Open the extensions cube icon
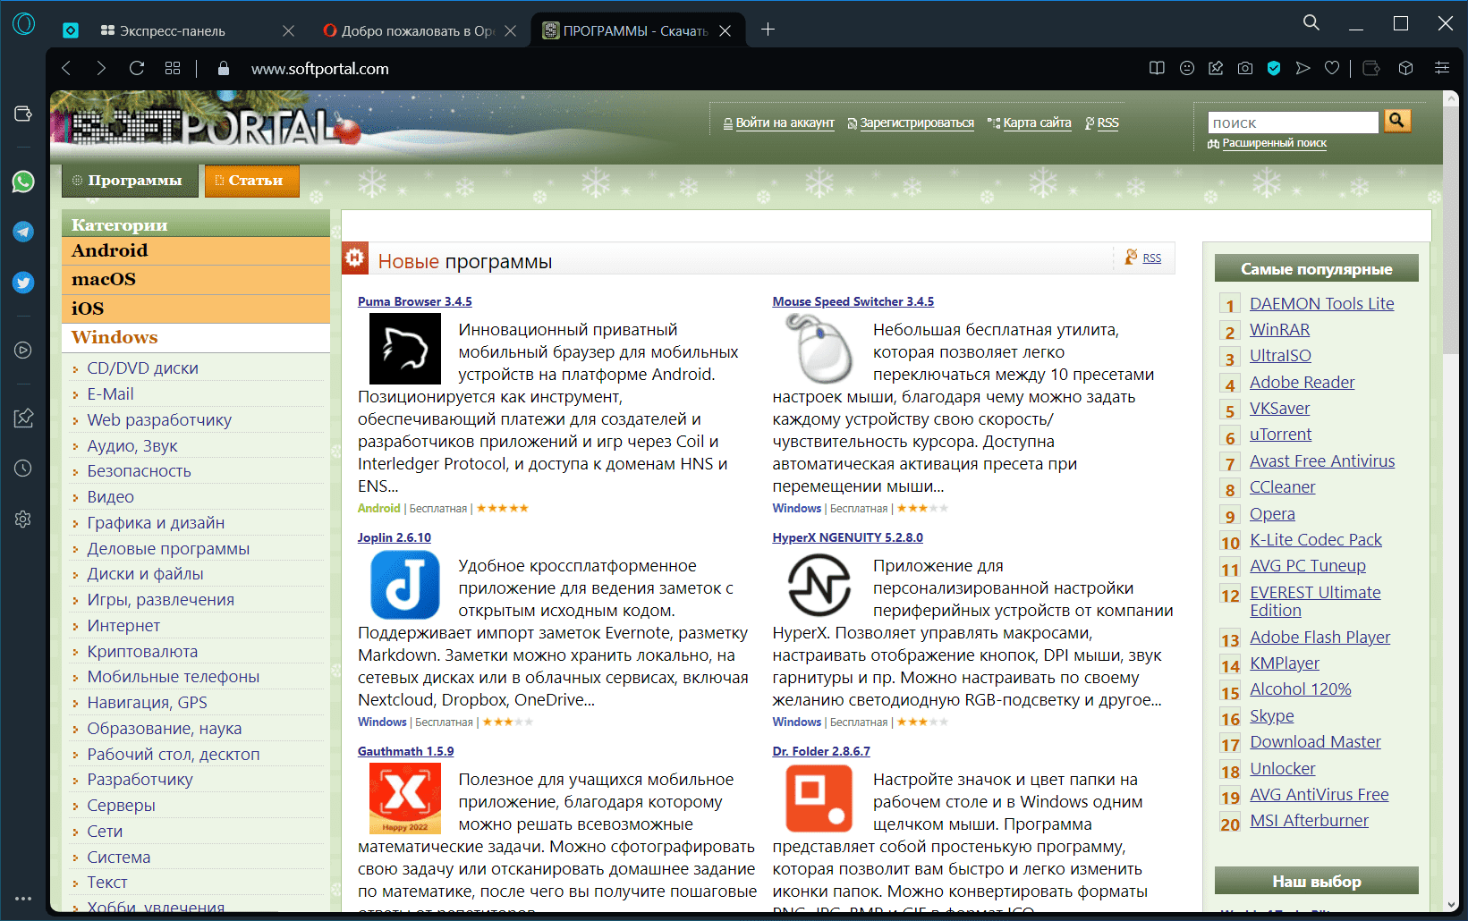Image resolution: width=1468 pixels, height=921 pixels. click(1405, 68)
